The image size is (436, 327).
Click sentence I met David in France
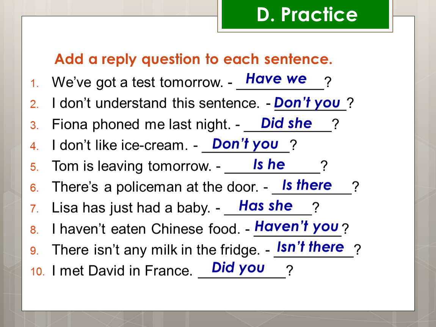coord(122,271)
